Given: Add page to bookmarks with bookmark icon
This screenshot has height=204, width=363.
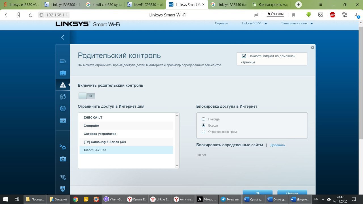Looking at the screenshot, I should (294, 15).
